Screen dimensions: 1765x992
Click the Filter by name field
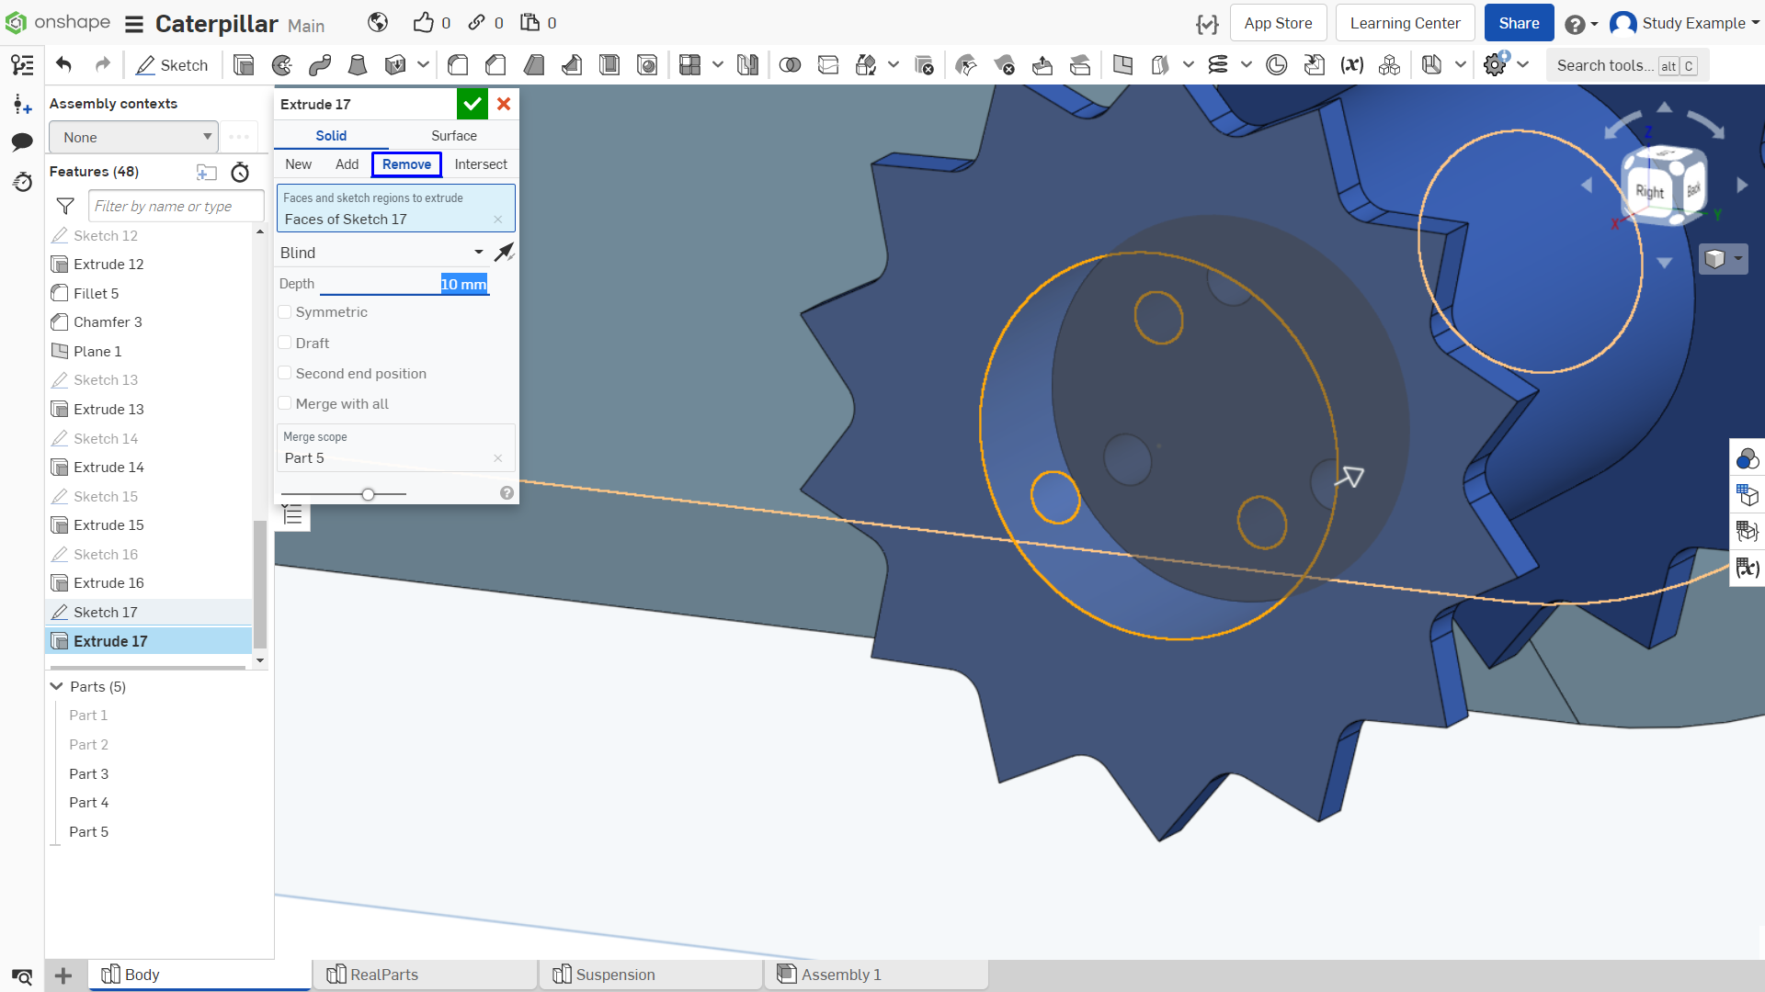tap(176, 206)
